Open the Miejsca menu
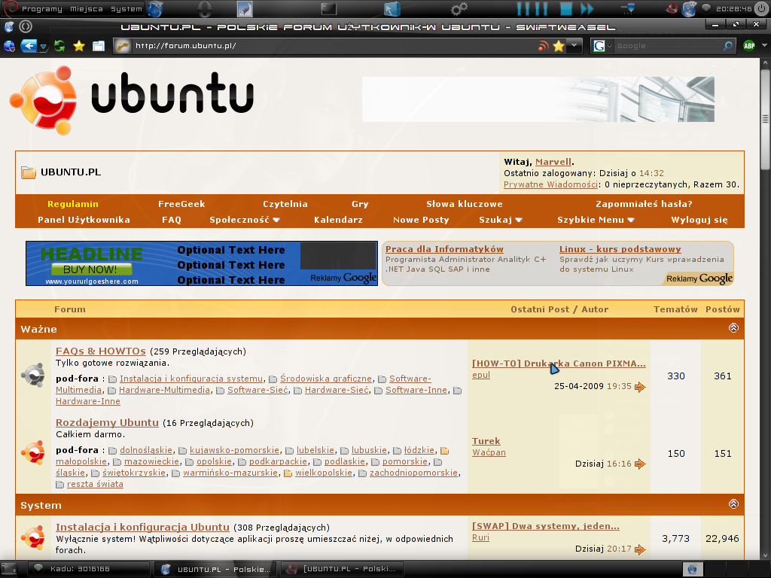Viewport: 771px width, 578px height. pos(87,9)
